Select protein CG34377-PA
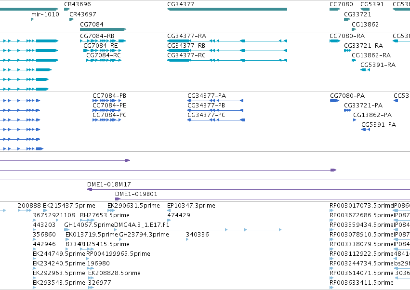This screenshot has height=290, width=410. tap(215, 101)
